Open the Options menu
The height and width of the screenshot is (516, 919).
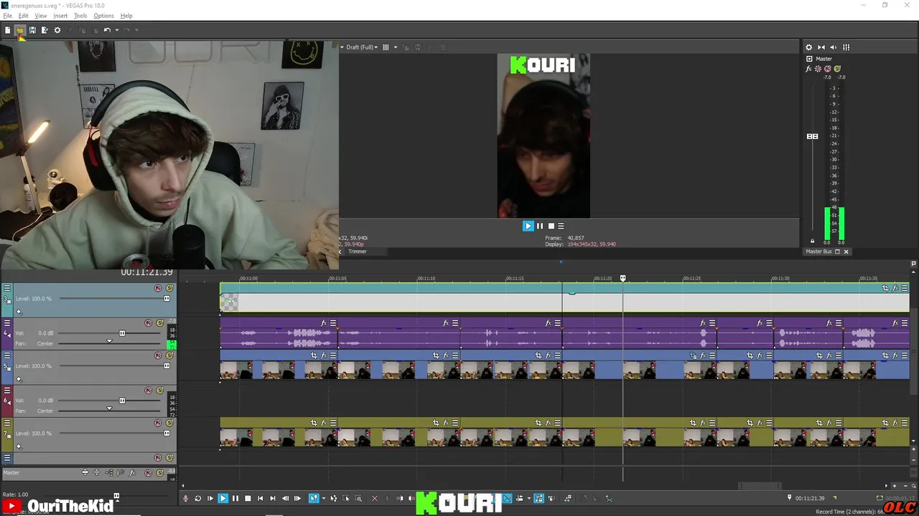pos(103,16)
